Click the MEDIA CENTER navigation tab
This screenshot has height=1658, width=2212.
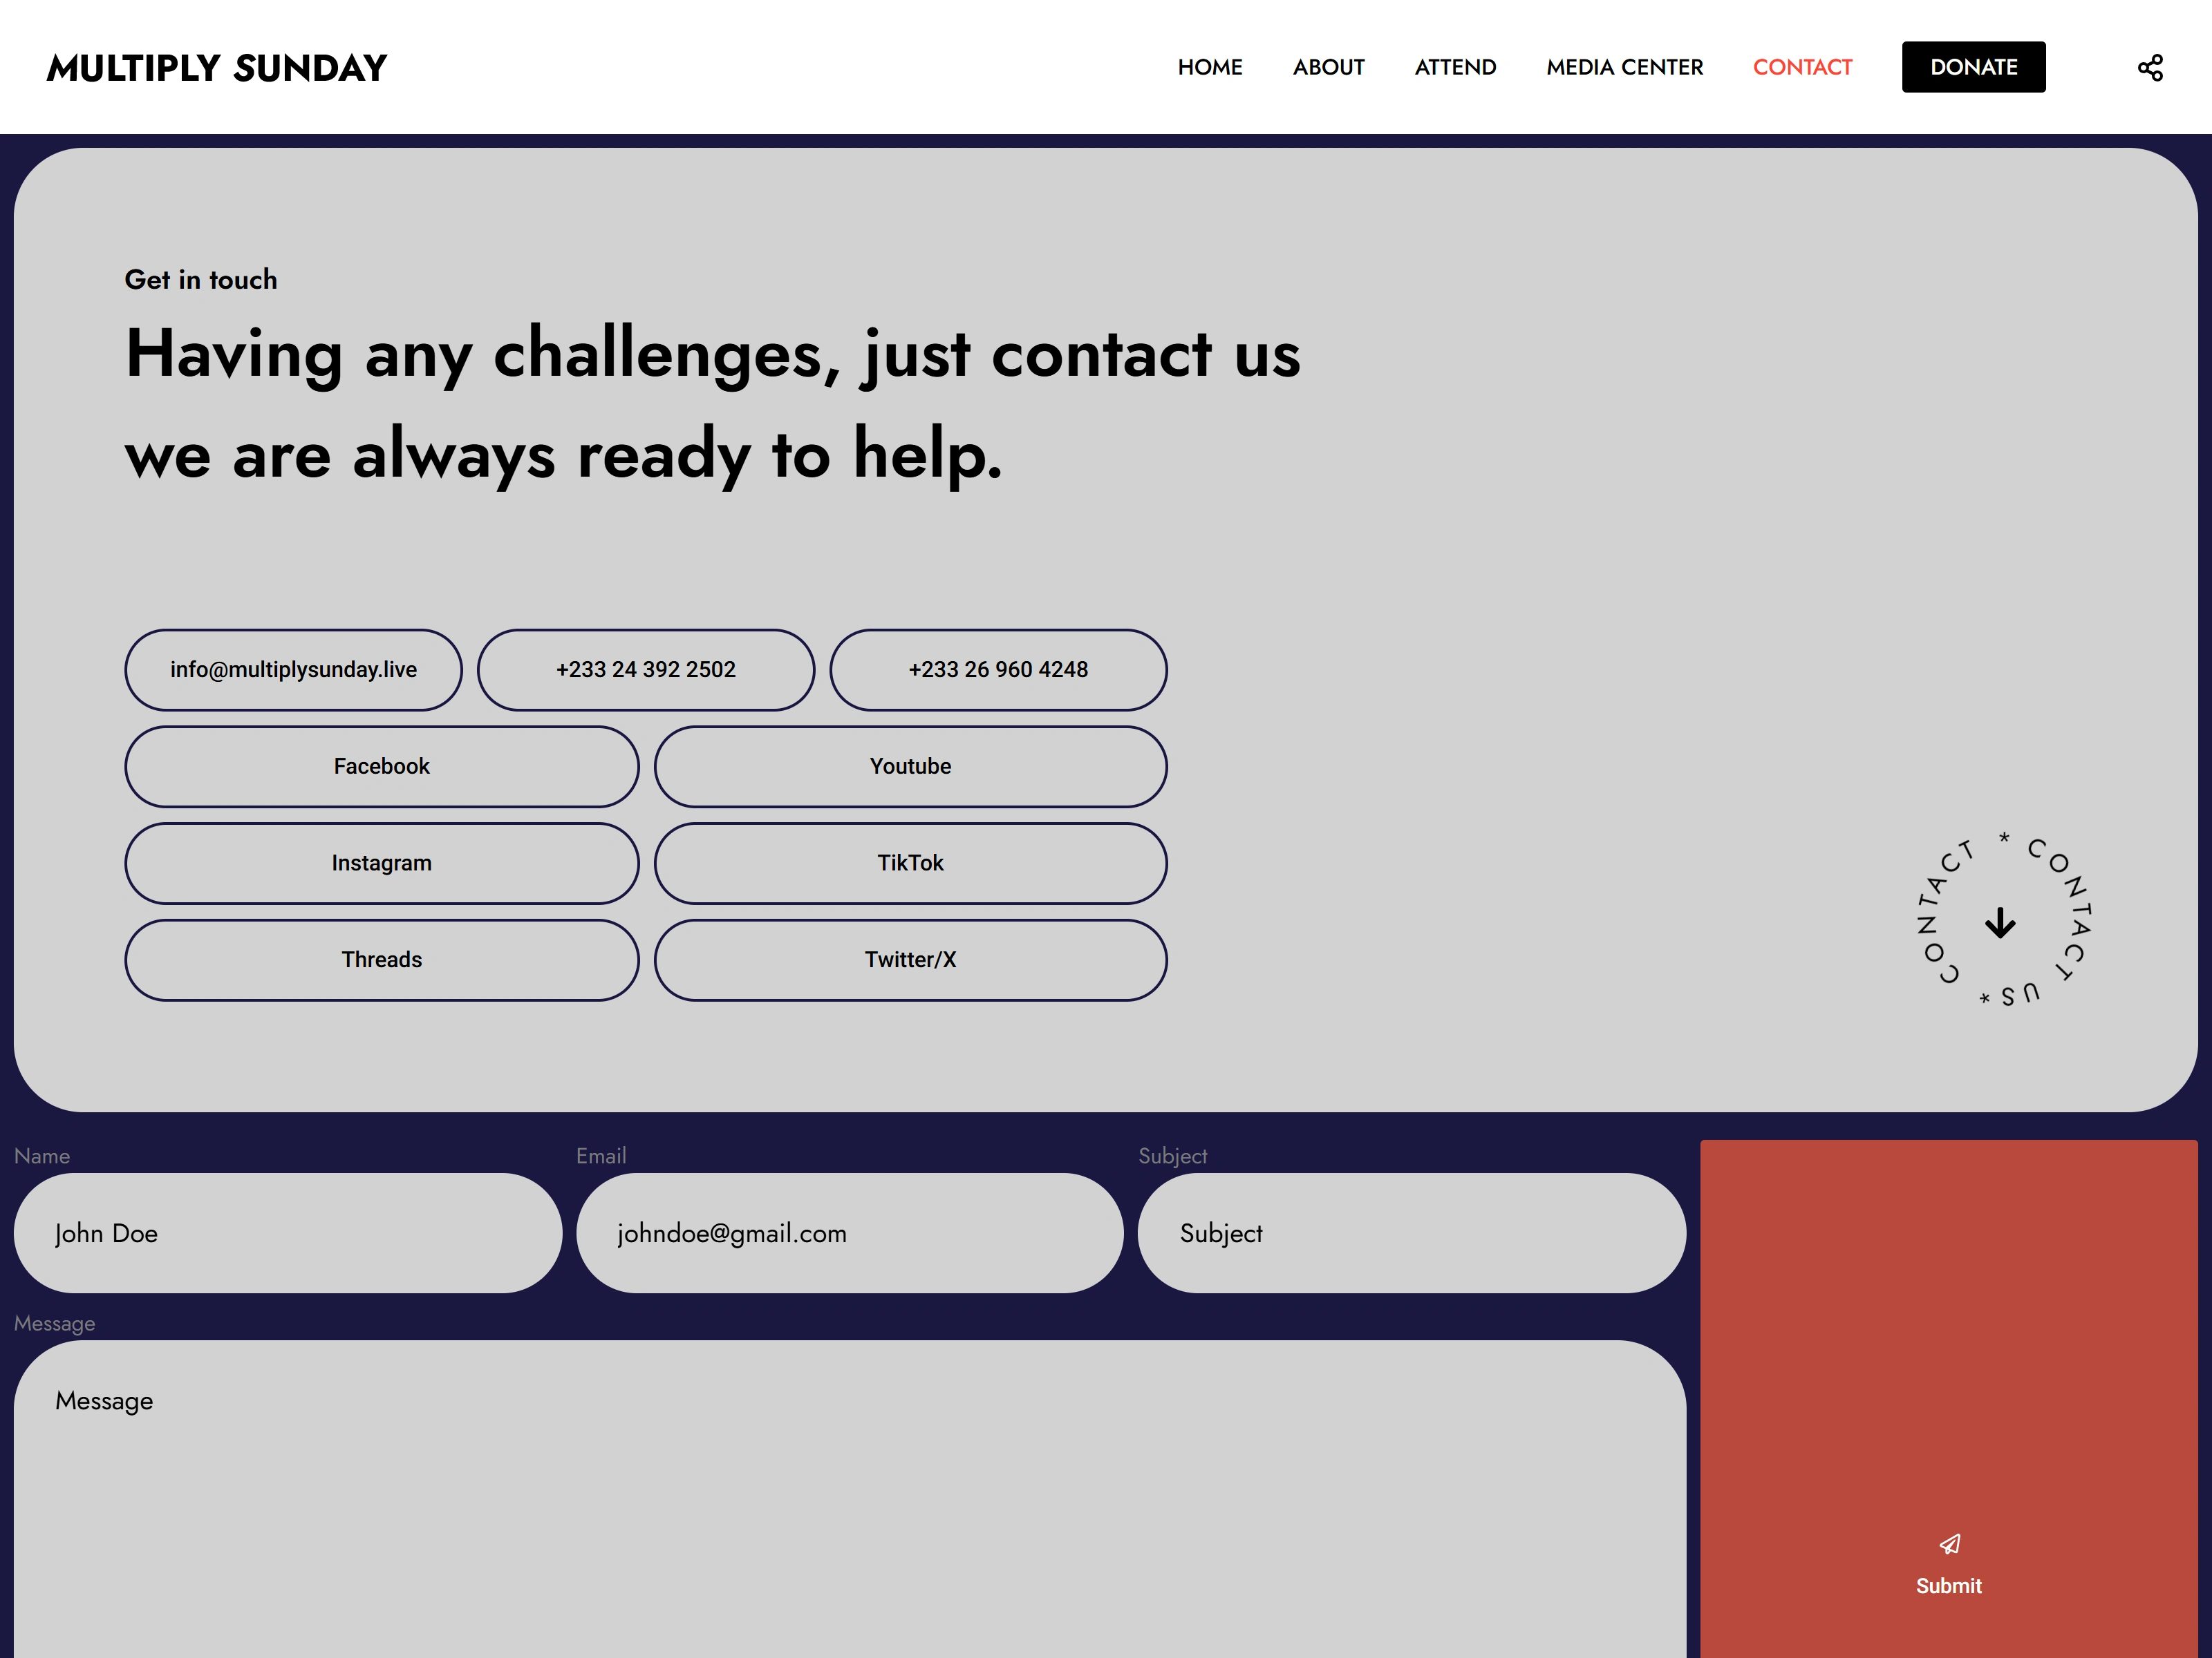click(x=1625, y=66)
